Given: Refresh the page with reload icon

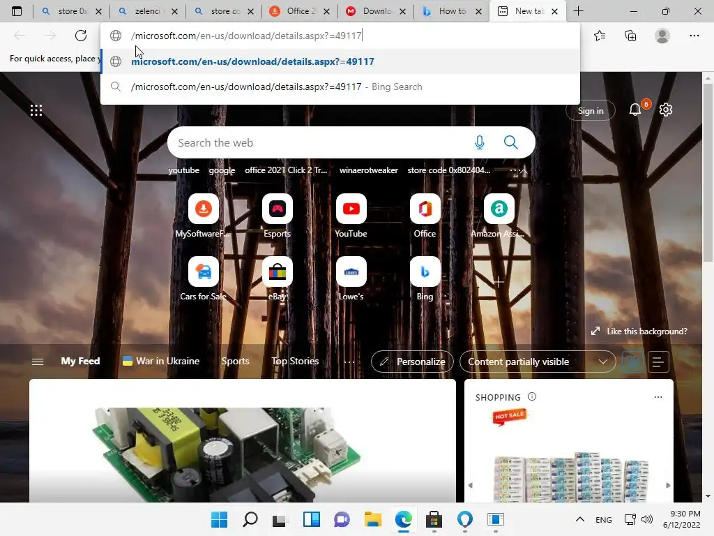Looking at the screenshot, I should coord(81,36).
